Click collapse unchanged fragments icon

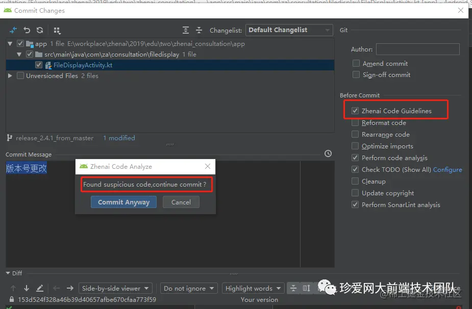(x=293, y=288)
